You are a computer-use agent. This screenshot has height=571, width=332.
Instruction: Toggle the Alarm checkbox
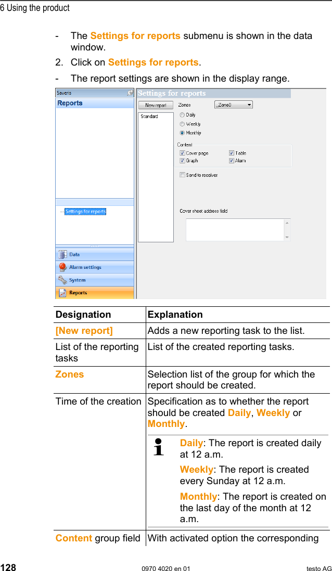point(232,161)
